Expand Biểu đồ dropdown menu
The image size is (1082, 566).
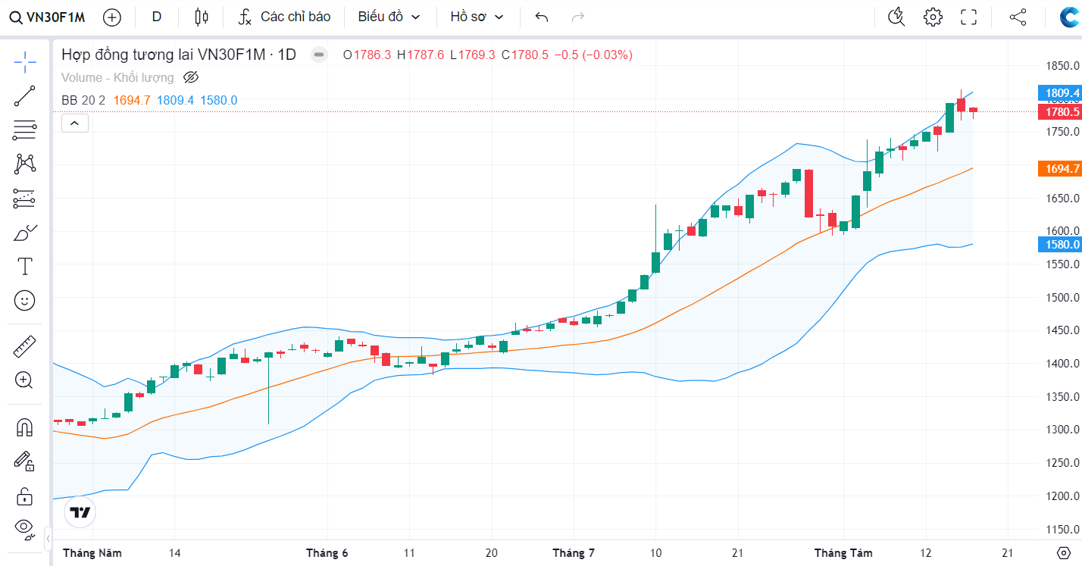point(389,17)
